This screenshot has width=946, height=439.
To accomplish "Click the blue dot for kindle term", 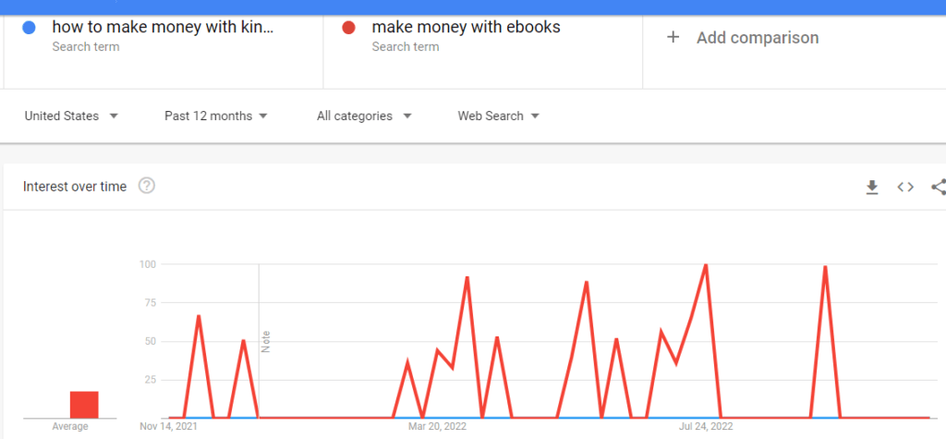I will click(x=28, y=27).
